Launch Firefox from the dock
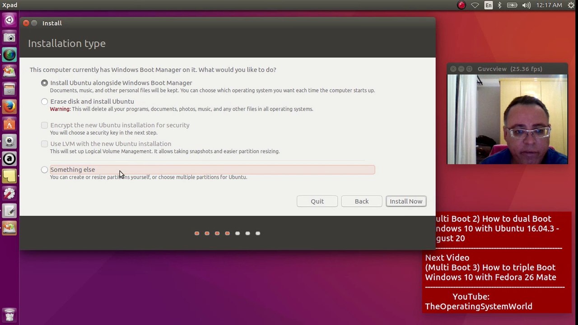 (9, 107)
